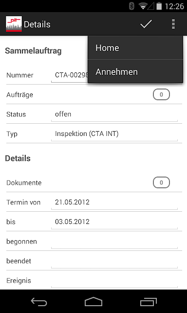Open the Aufträge count badge

point(161,94)
